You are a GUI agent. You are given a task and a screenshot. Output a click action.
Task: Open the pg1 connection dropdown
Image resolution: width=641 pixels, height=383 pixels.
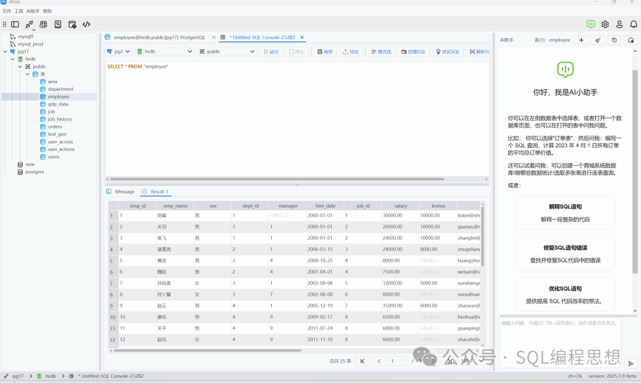[119, 52]
